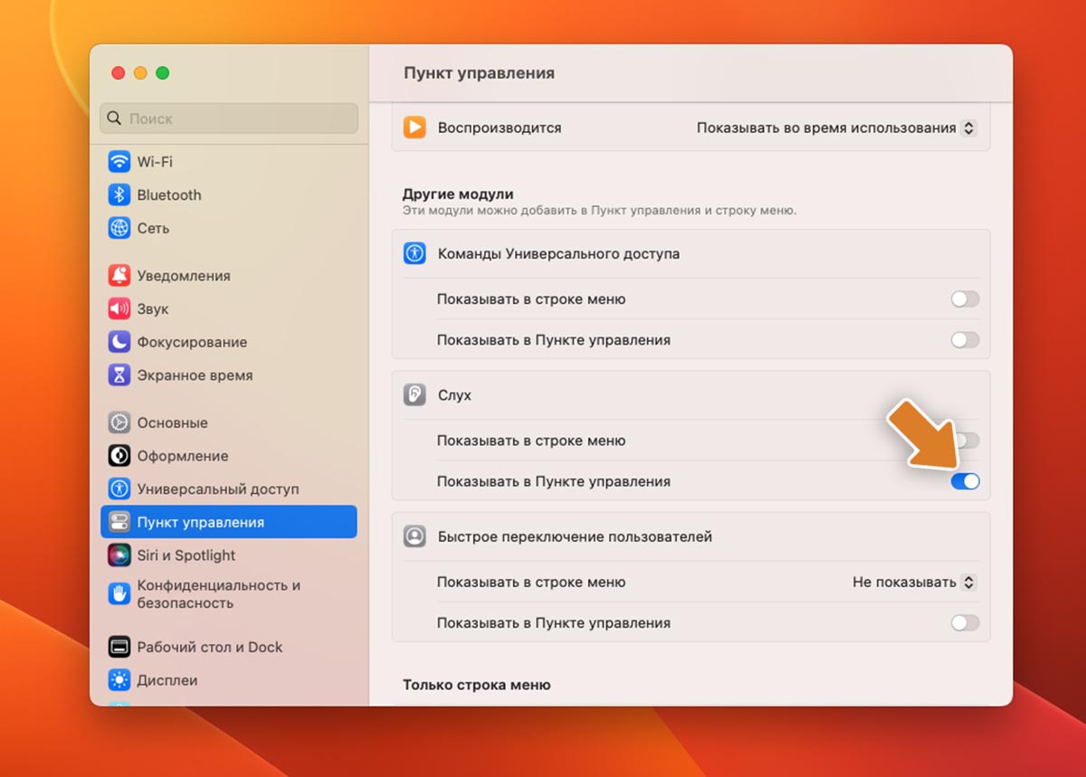The image size is (1086, 777).
Task: Close the System Settings window
Action: tap(118, 73)
